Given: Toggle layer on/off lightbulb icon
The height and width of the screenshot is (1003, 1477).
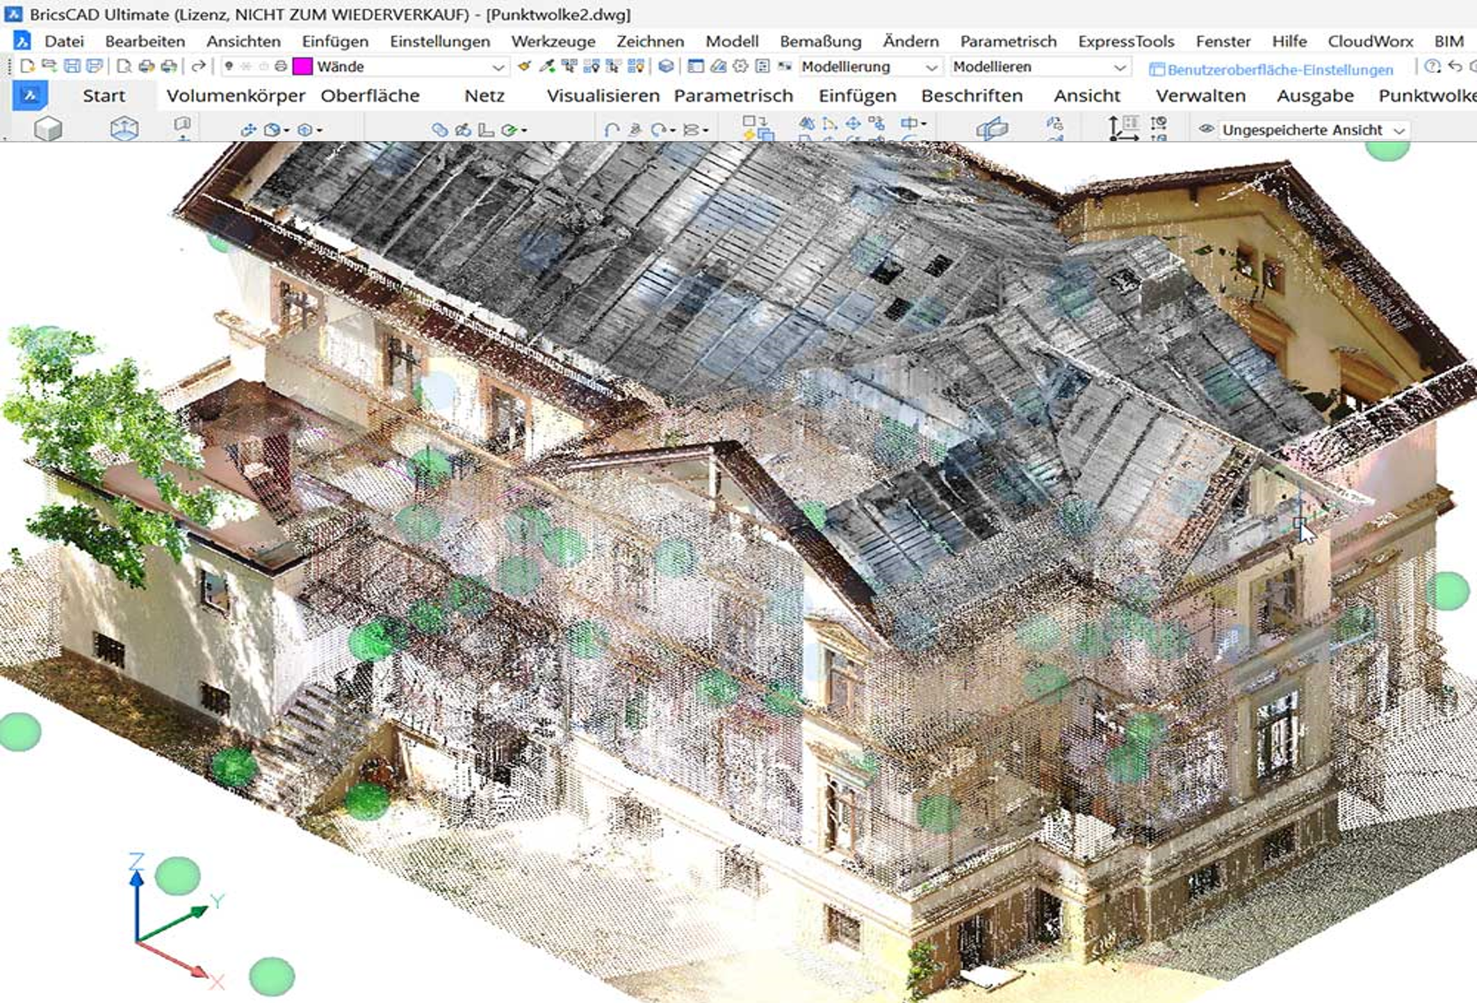Looking at the screenshot, I should [229, 67].
